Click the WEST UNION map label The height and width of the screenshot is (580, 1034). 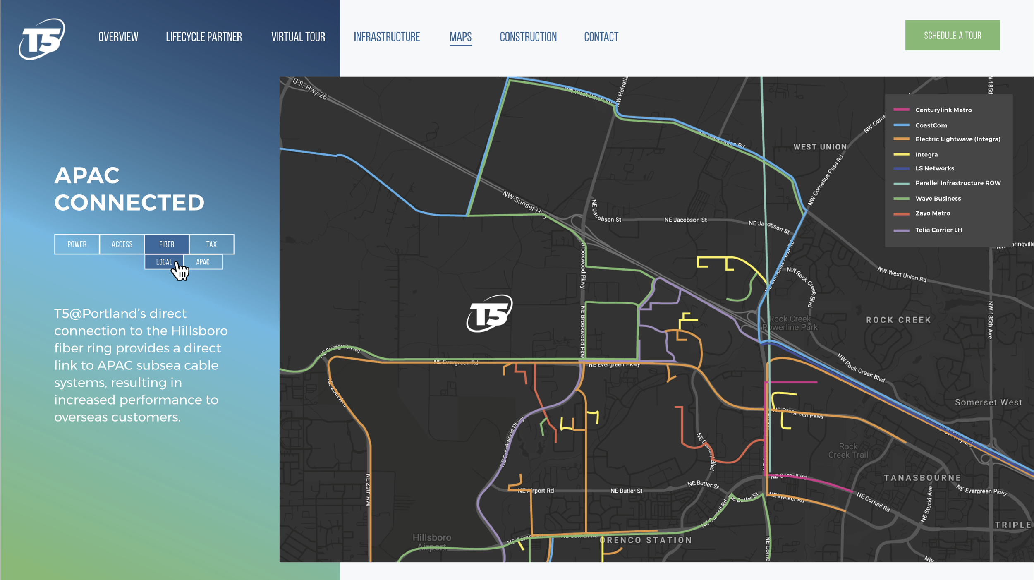pos(820,147)
